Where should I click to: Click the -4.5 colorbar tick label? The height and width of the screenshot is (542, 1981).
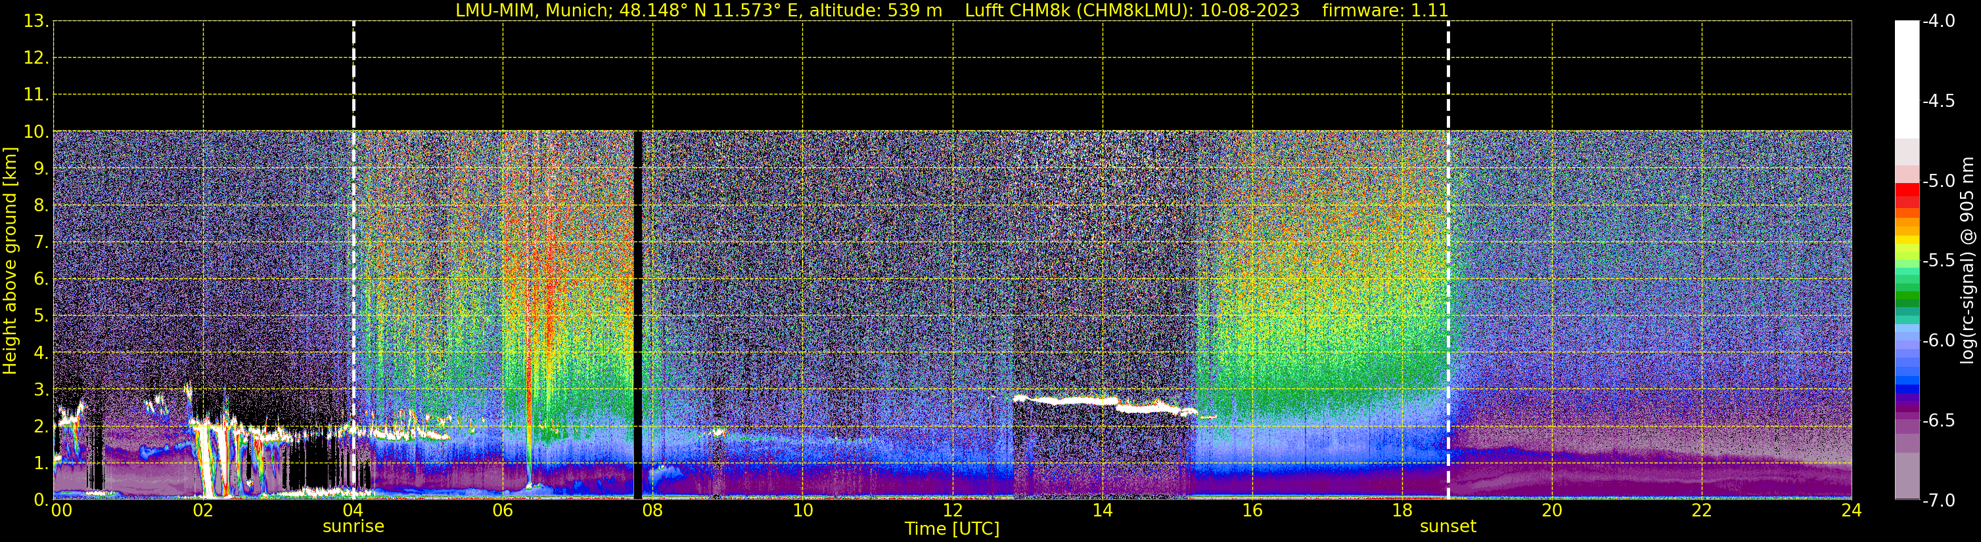1938,101
